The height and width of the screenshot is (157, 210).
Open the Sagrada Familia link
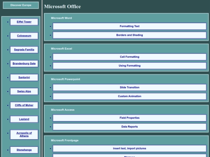pos(24,50)
